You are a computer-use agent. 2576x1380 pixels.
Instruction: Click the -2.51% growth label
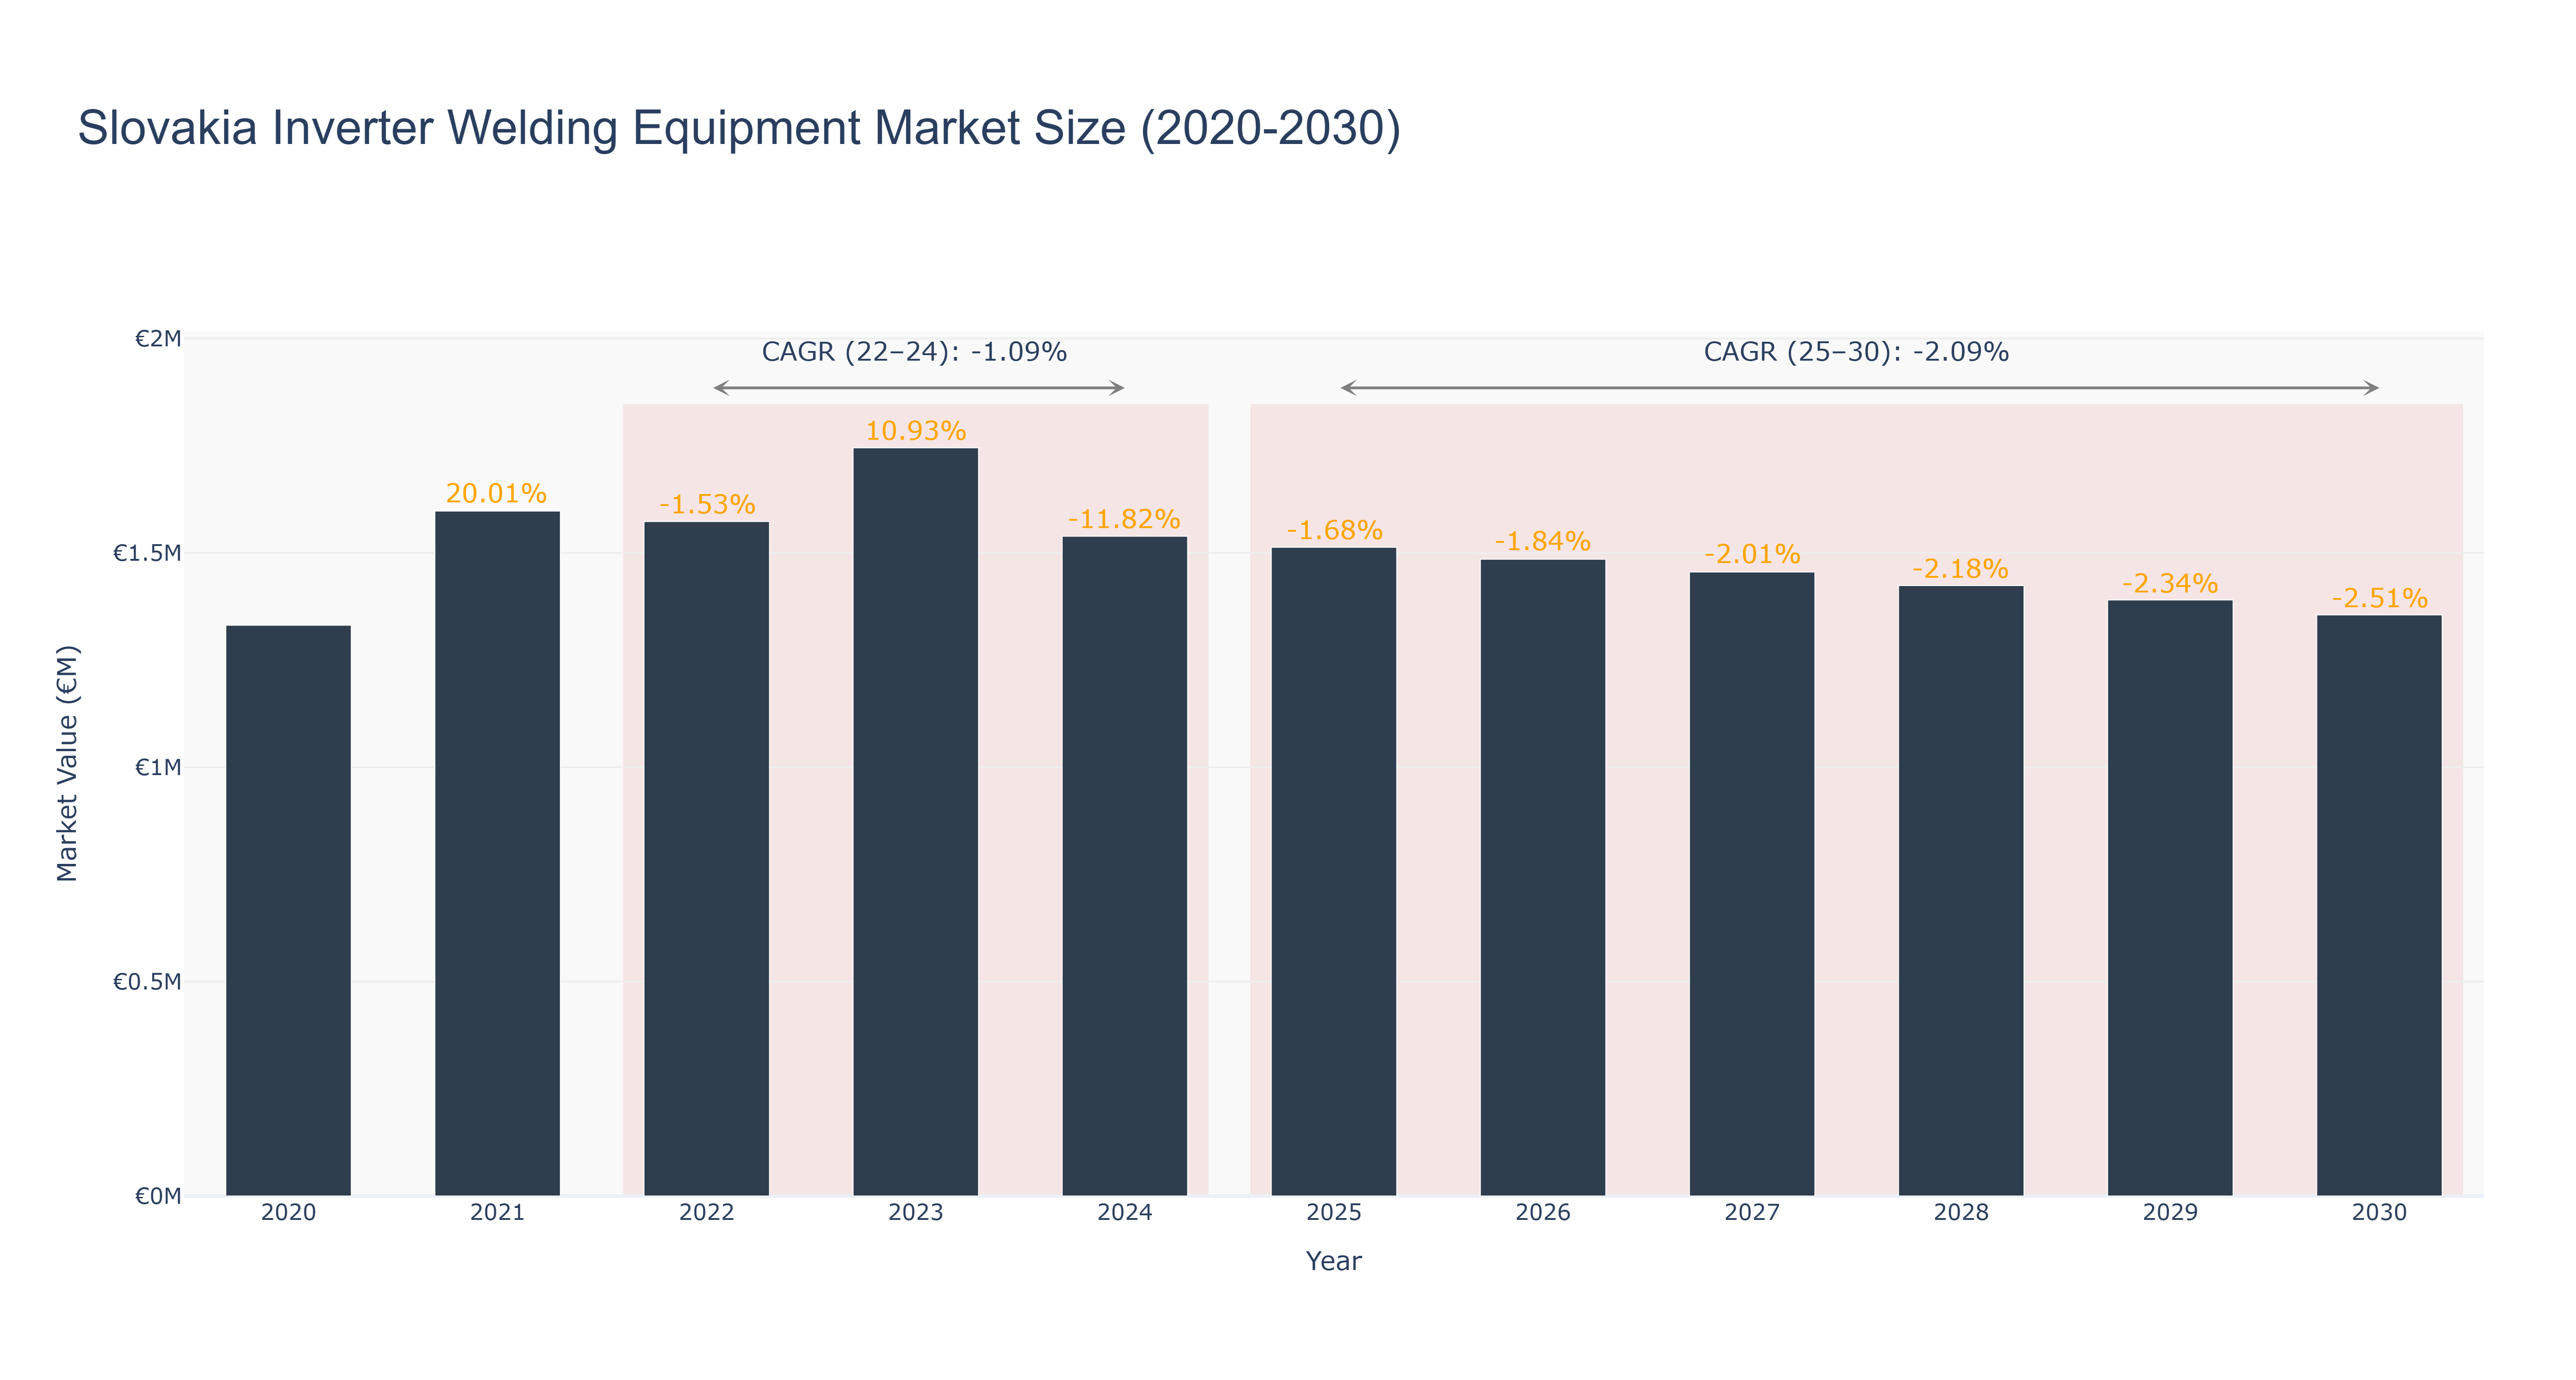point(2379,599)
